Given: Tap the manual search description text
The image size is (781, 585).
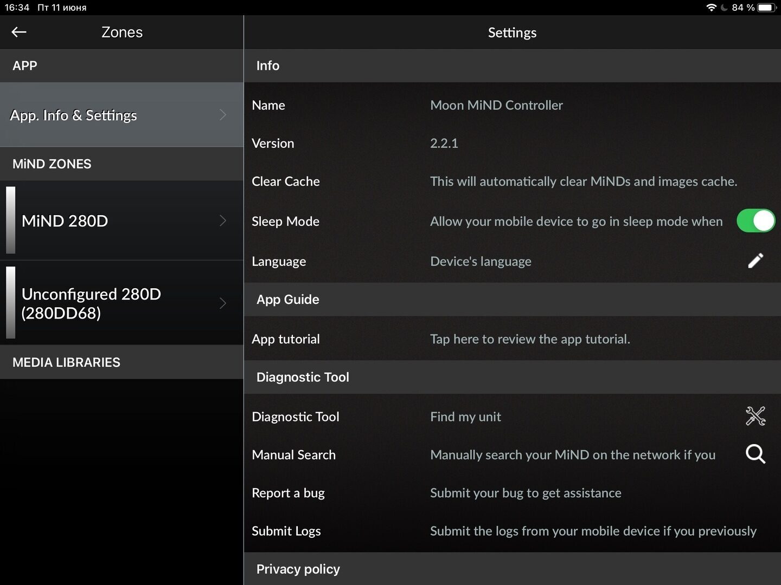Looking at the screenshot, I should [x=573, y=455].
